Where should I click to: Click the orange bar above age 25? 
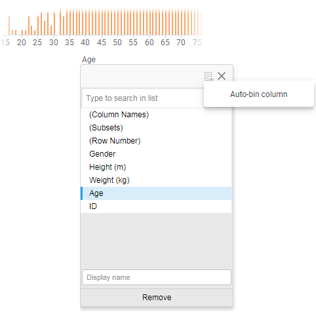click(x=38, y=26)
